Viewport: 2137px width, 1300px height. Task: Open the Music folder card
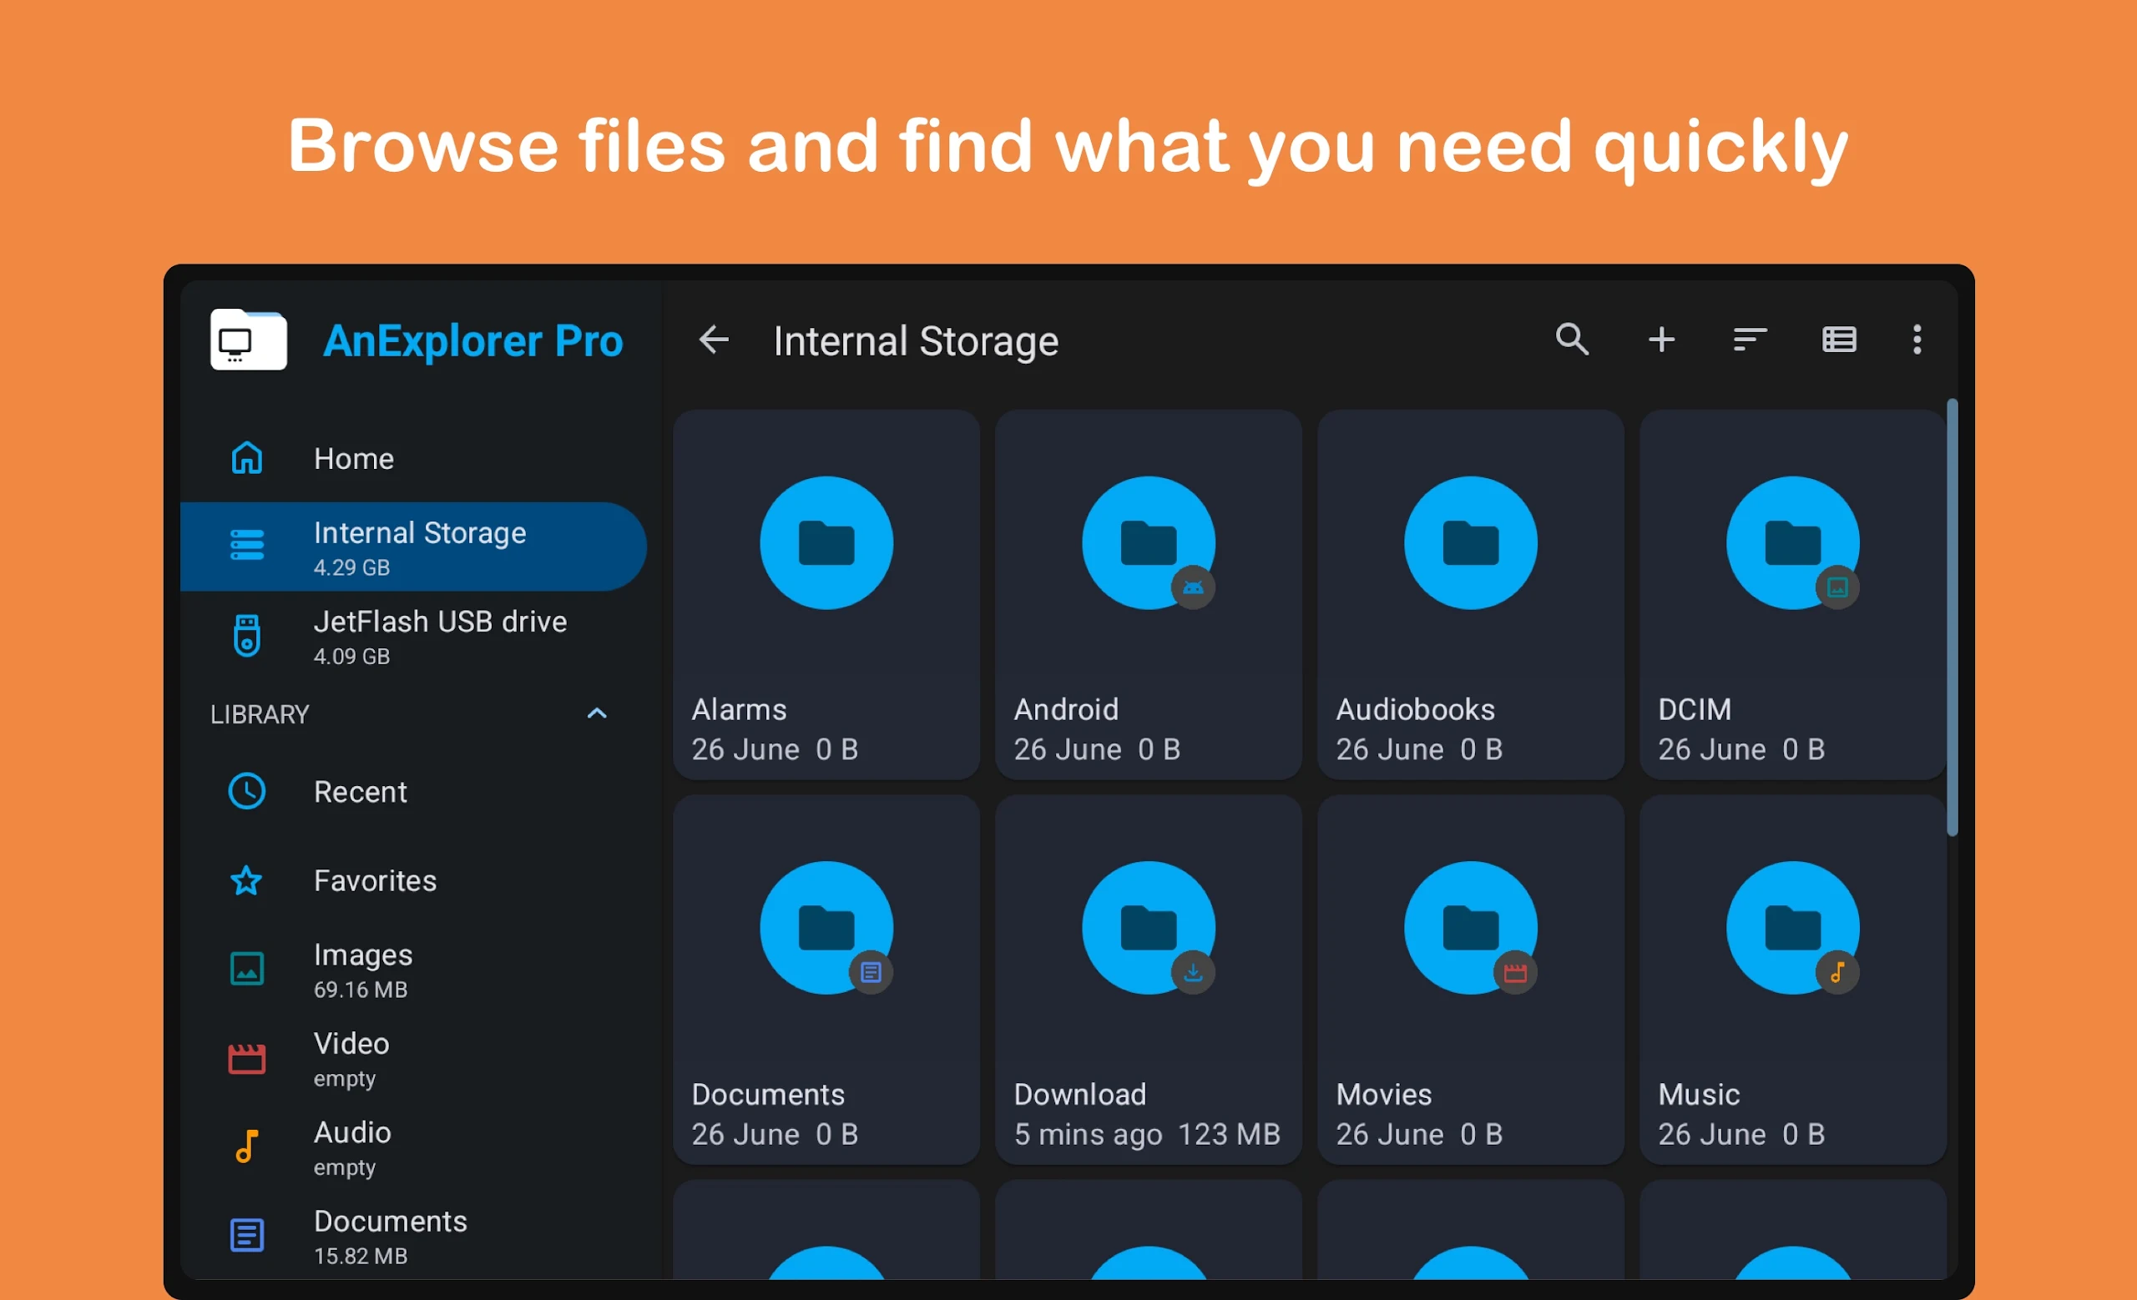click(1791, 980)
